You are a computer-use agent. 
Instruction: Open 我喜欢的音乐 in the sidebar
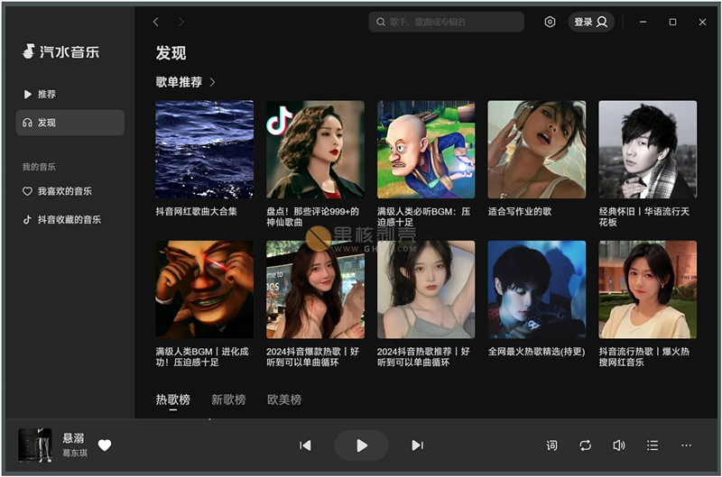click(63, 191)
